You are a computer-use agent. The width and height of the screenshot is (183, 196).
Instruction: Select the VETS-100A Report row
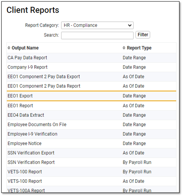91,190
